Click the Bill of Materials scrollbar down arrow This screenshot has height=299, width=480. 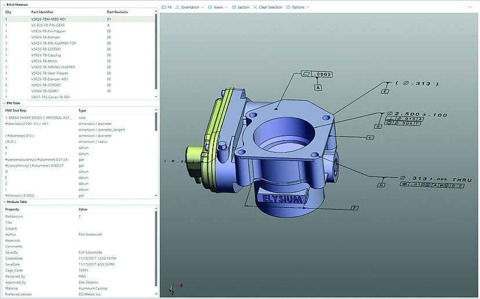tap(156, 97)
